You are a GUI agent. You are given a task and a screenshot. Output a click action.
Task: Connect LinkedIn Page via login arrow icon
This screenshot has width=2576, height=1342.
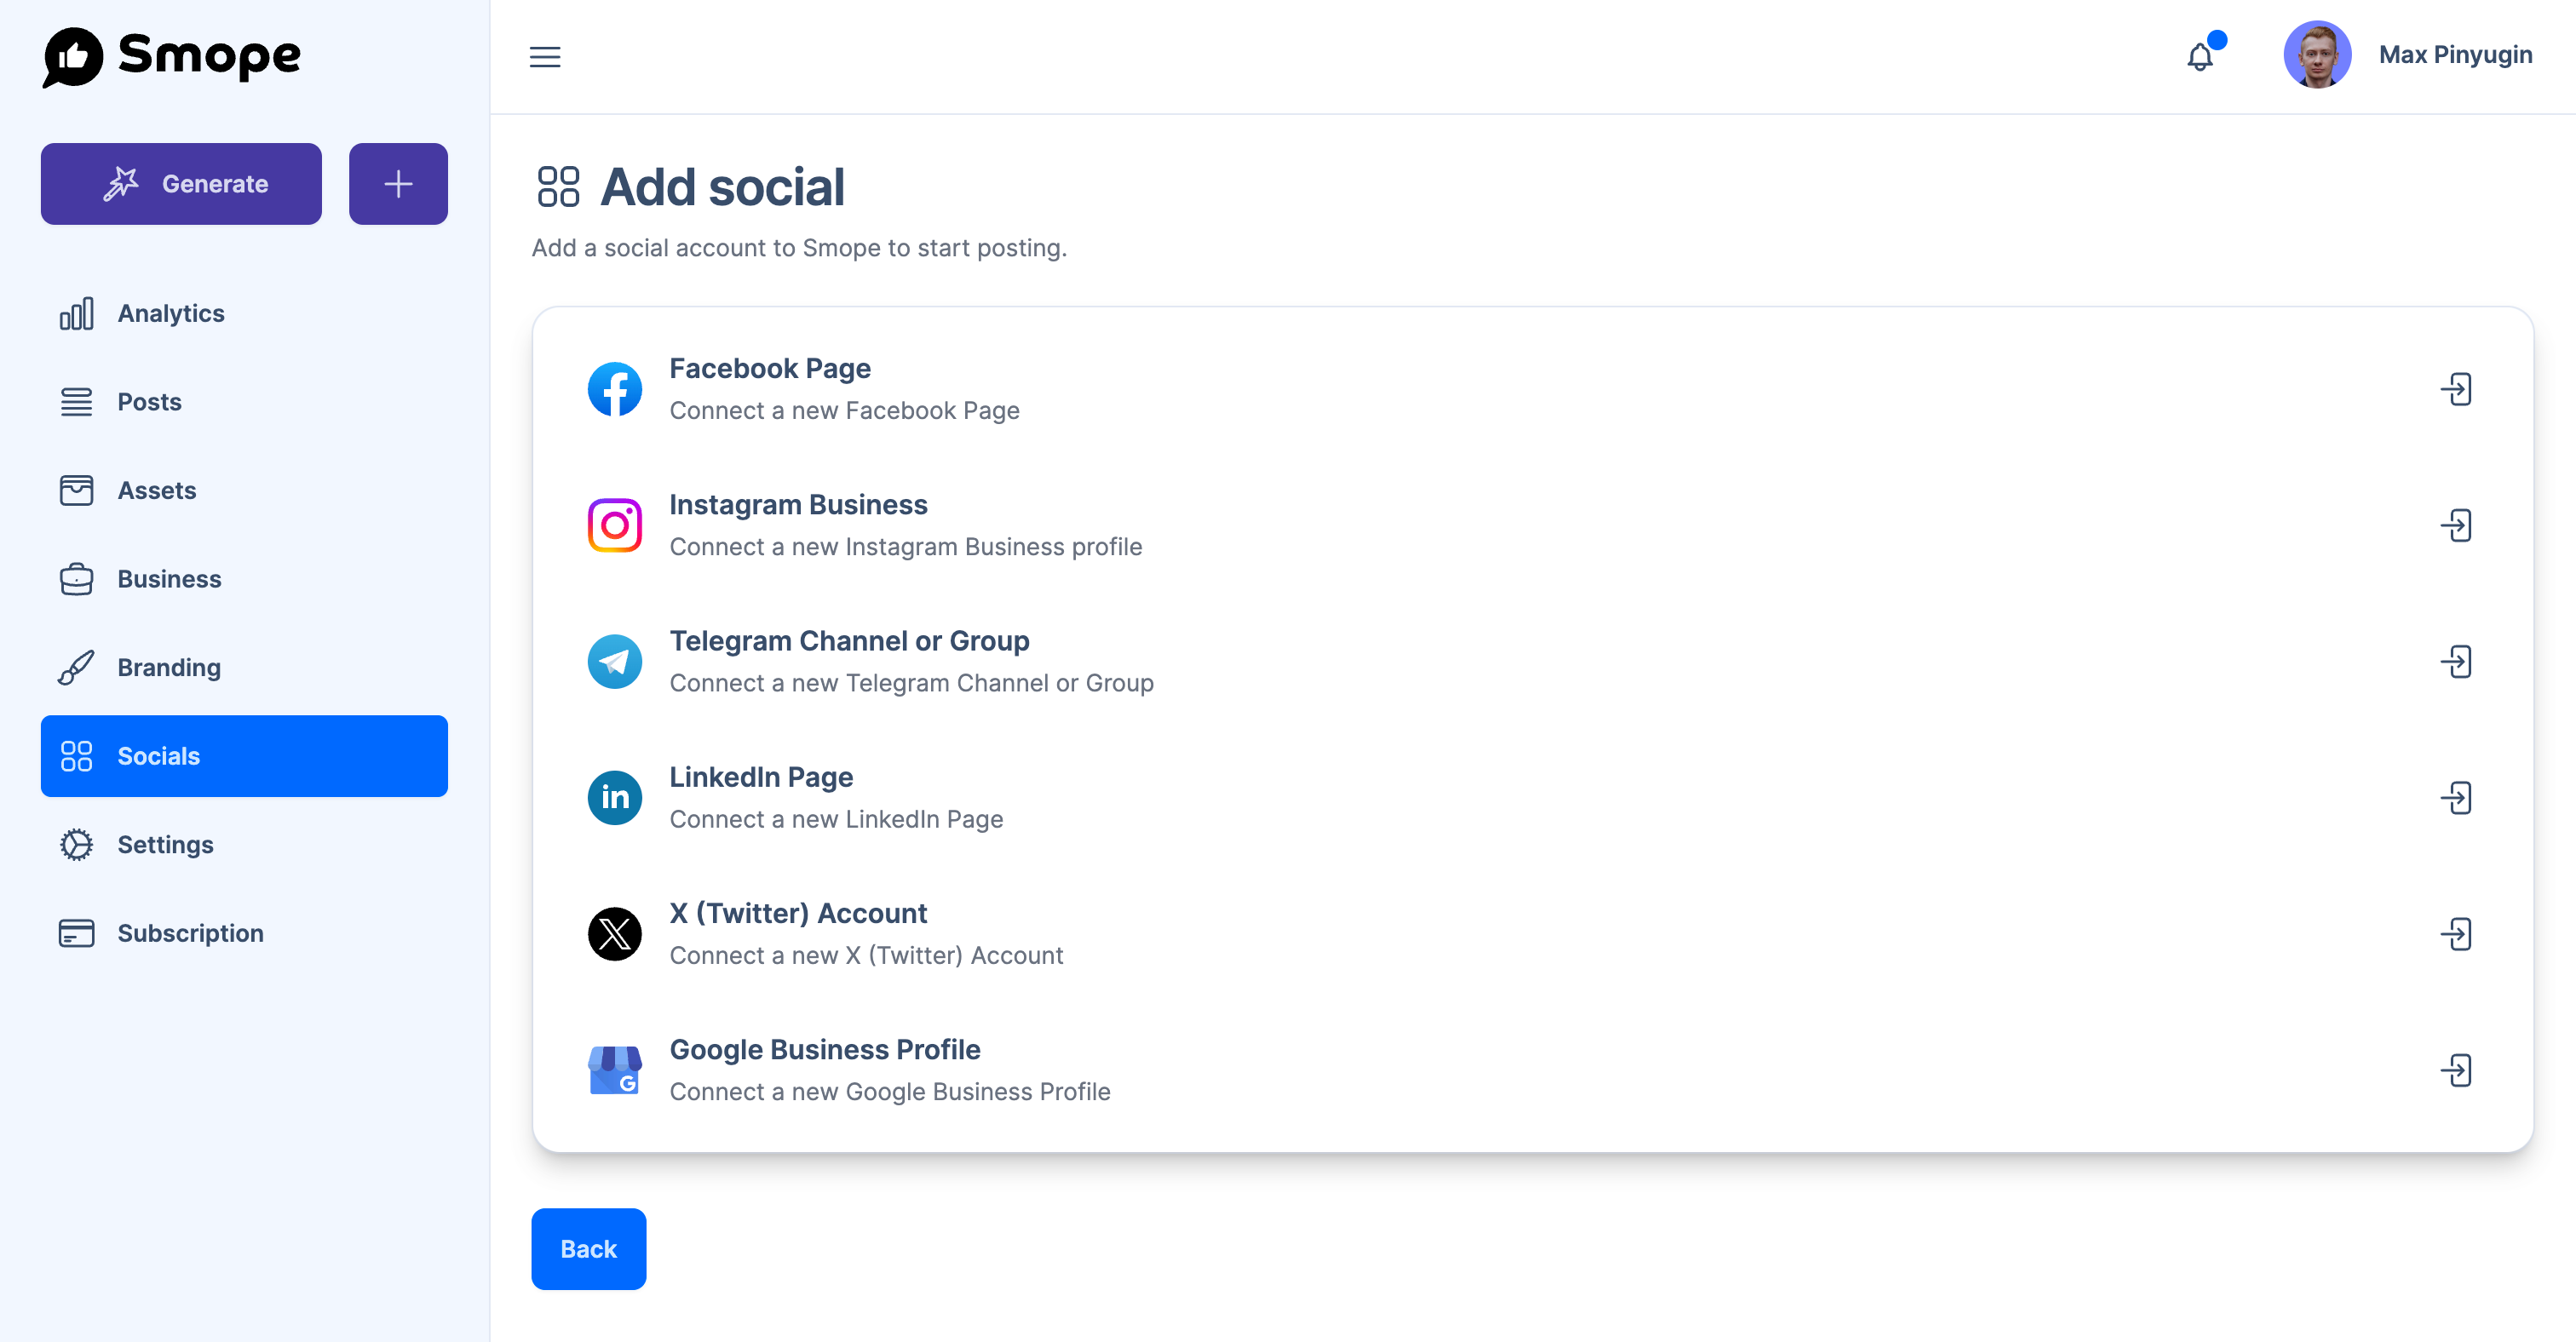tap(2456, 797)
